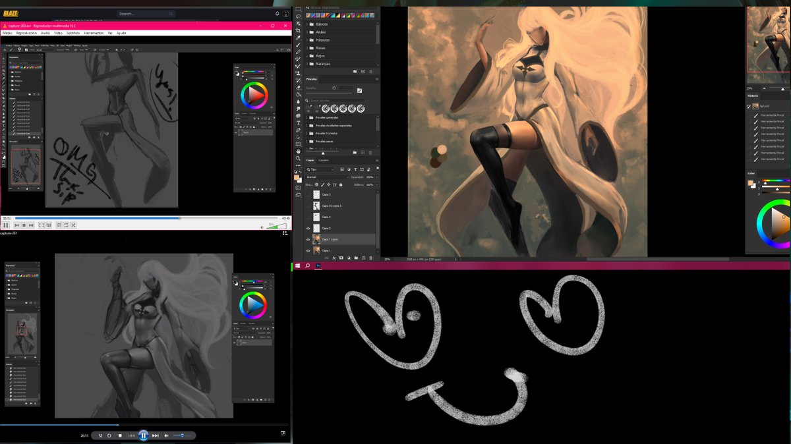The height and width of the screenshot is (444, 791).
Task: Show the Capa 51 copia 3 layer
Action: [308, 206]
